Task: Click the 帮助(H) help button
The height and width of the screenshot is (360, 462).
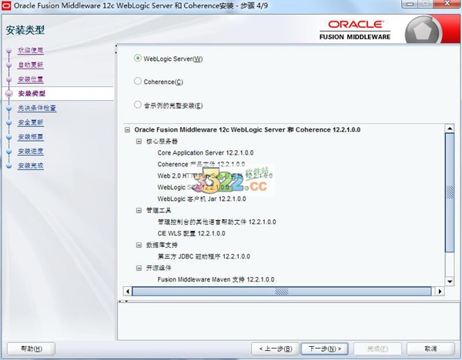Action: (32, 348)
